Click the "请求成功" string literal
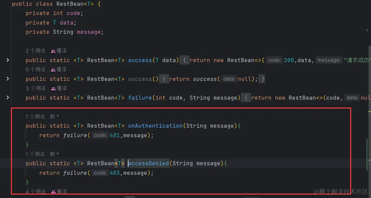This screenshot has height=198, width=371. point(357,60)
